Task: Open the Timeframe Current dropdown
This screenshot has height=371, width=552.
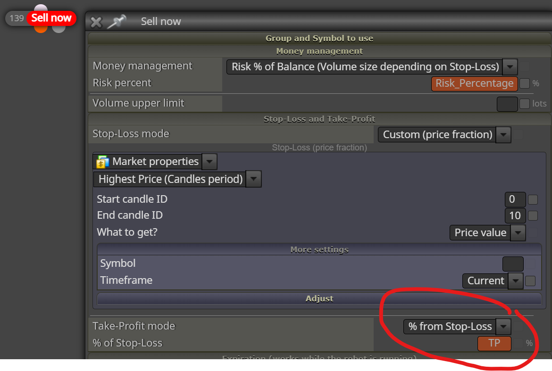Action: pyautogui.click(x=493, y=281)
